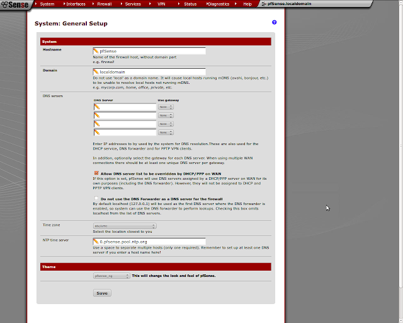Open the Time zone dropdown
Image resolution: width=403 pixels, height=323 pixels.
pyautogui.click(x=125, y=226)
